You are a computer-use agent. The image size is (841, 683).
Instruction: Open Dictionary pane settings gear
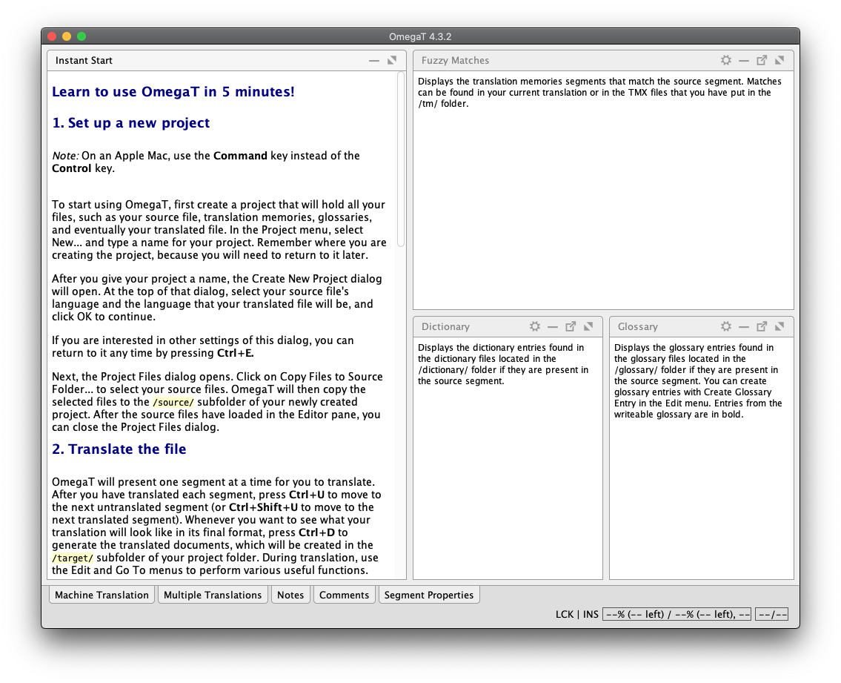[x=535, y=326]
